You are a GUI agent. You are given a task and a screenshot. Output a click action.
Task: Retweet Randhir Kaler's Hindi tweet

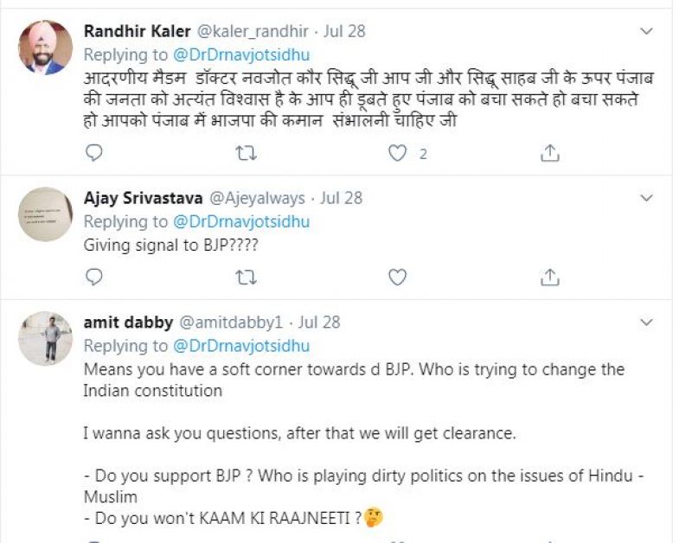pos(246,154)
